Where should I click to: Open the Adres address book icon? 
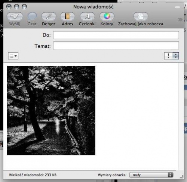(x=67, y=16)
